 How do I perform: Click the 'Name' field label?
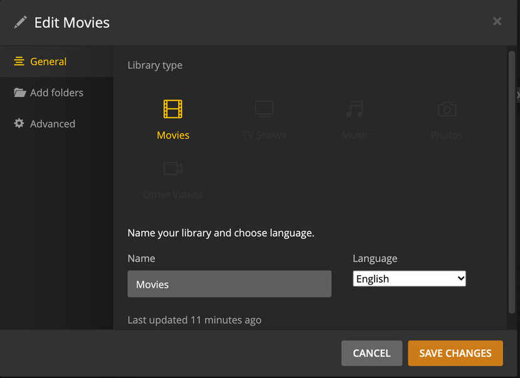141,258
